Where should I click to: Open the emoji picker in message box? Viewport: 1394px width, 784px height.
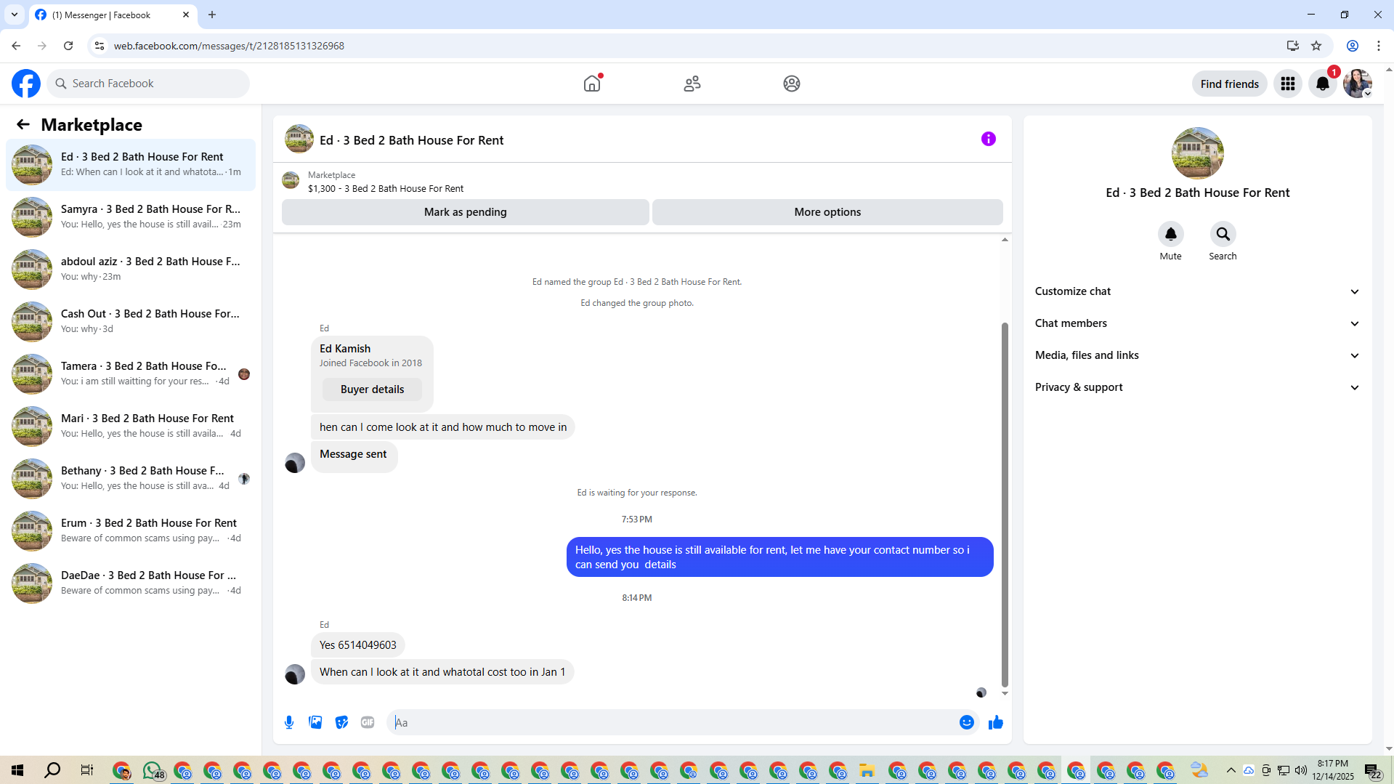coord(966,722)
